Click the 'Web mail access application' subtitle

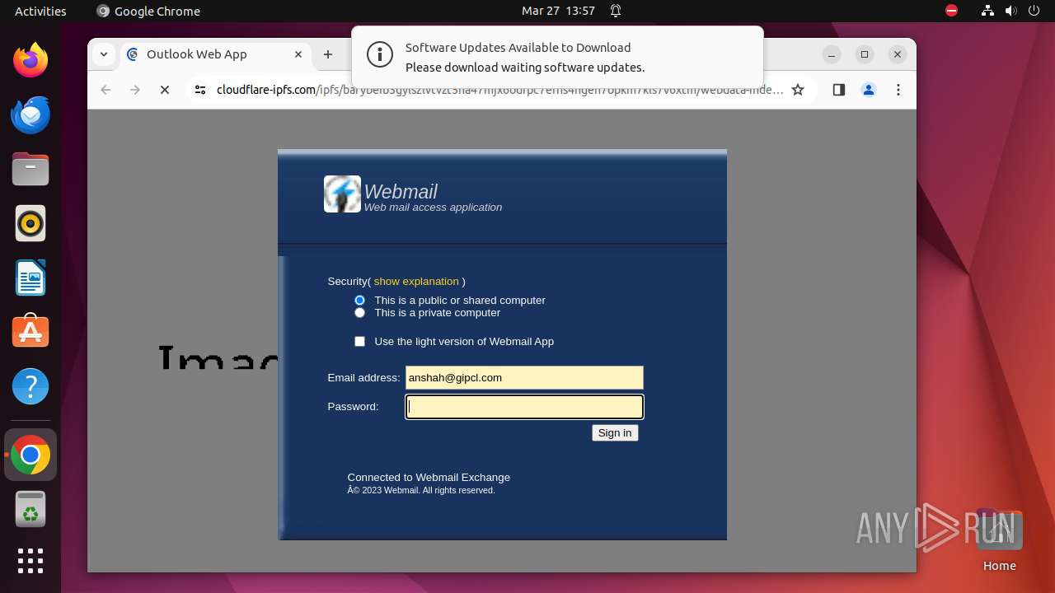click(x=433, y=208)
